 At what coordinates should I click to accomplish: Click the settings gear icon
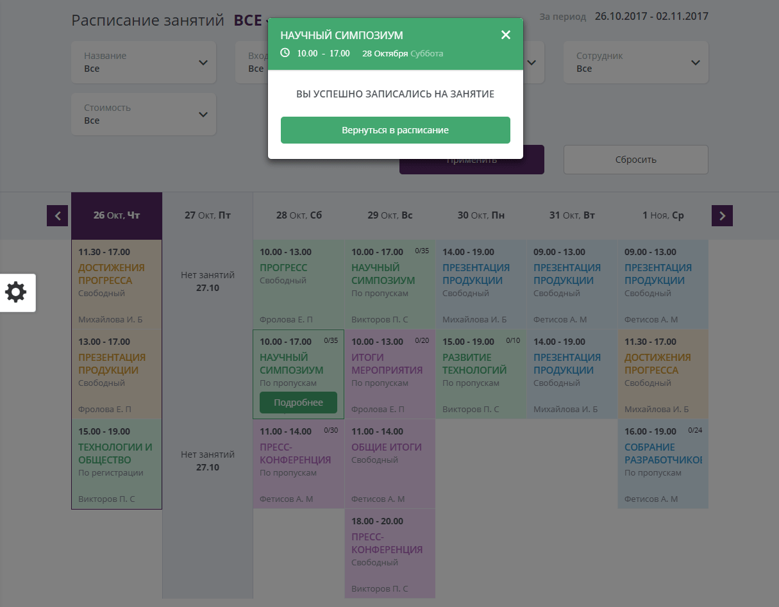[16, 293]
